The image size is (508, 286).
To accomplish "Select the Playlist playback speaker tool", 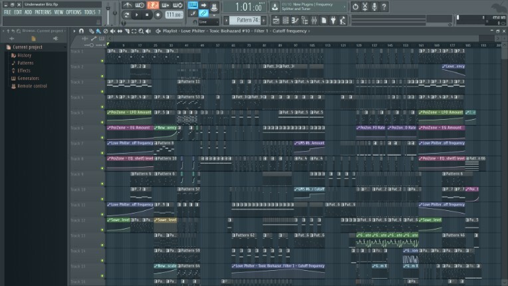I will point(148,31).
